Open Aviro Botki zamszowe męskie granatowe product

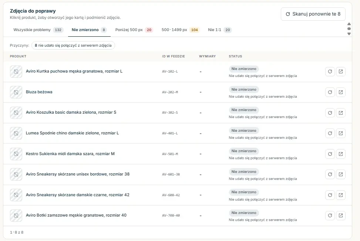point(76,215)
